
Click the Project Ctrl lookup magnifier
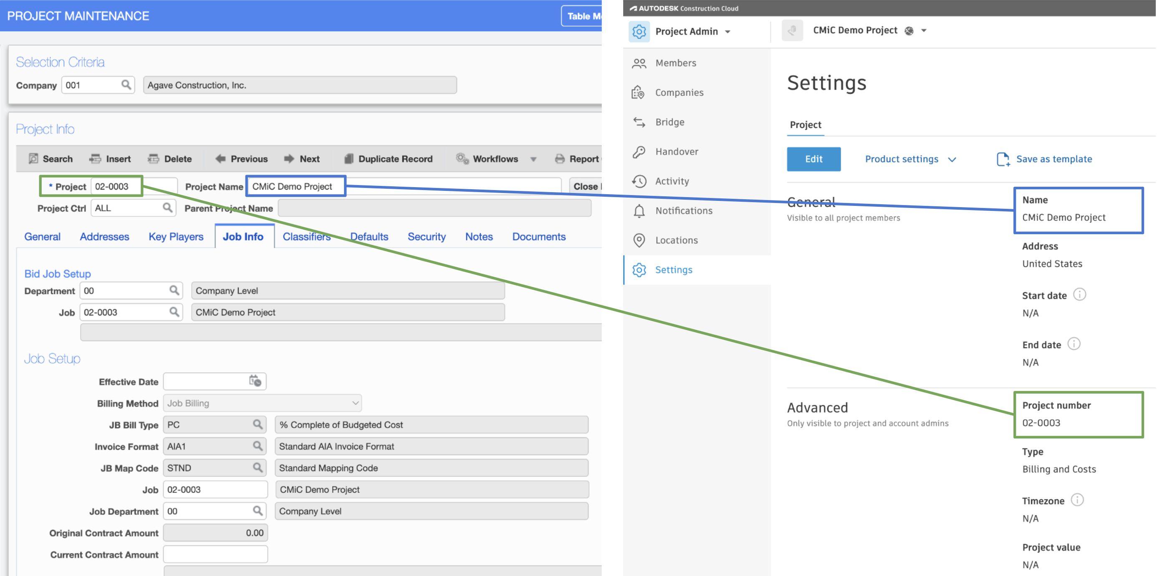pyautogui.click(x=167, y=208)
